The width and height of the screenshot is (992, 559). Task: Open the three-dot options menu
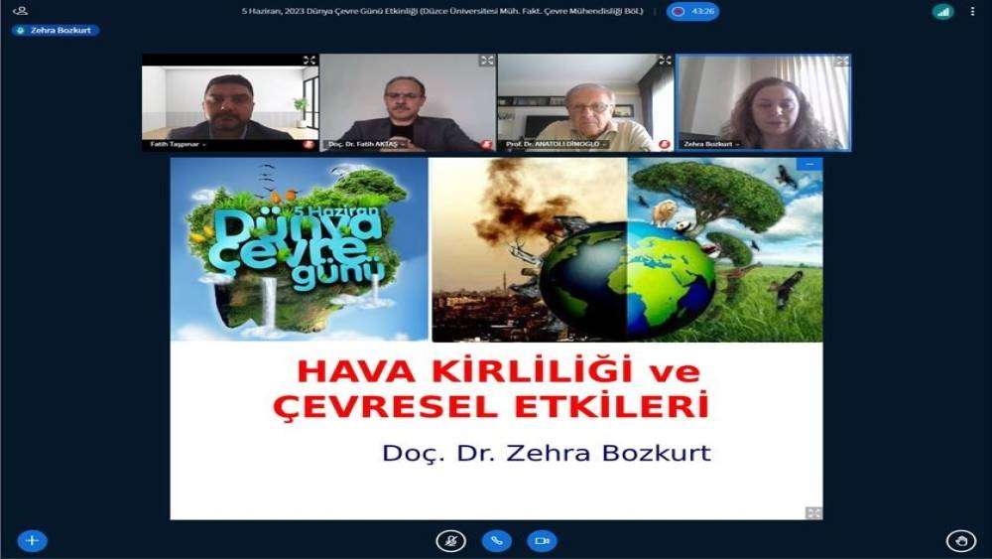(972, 11)
